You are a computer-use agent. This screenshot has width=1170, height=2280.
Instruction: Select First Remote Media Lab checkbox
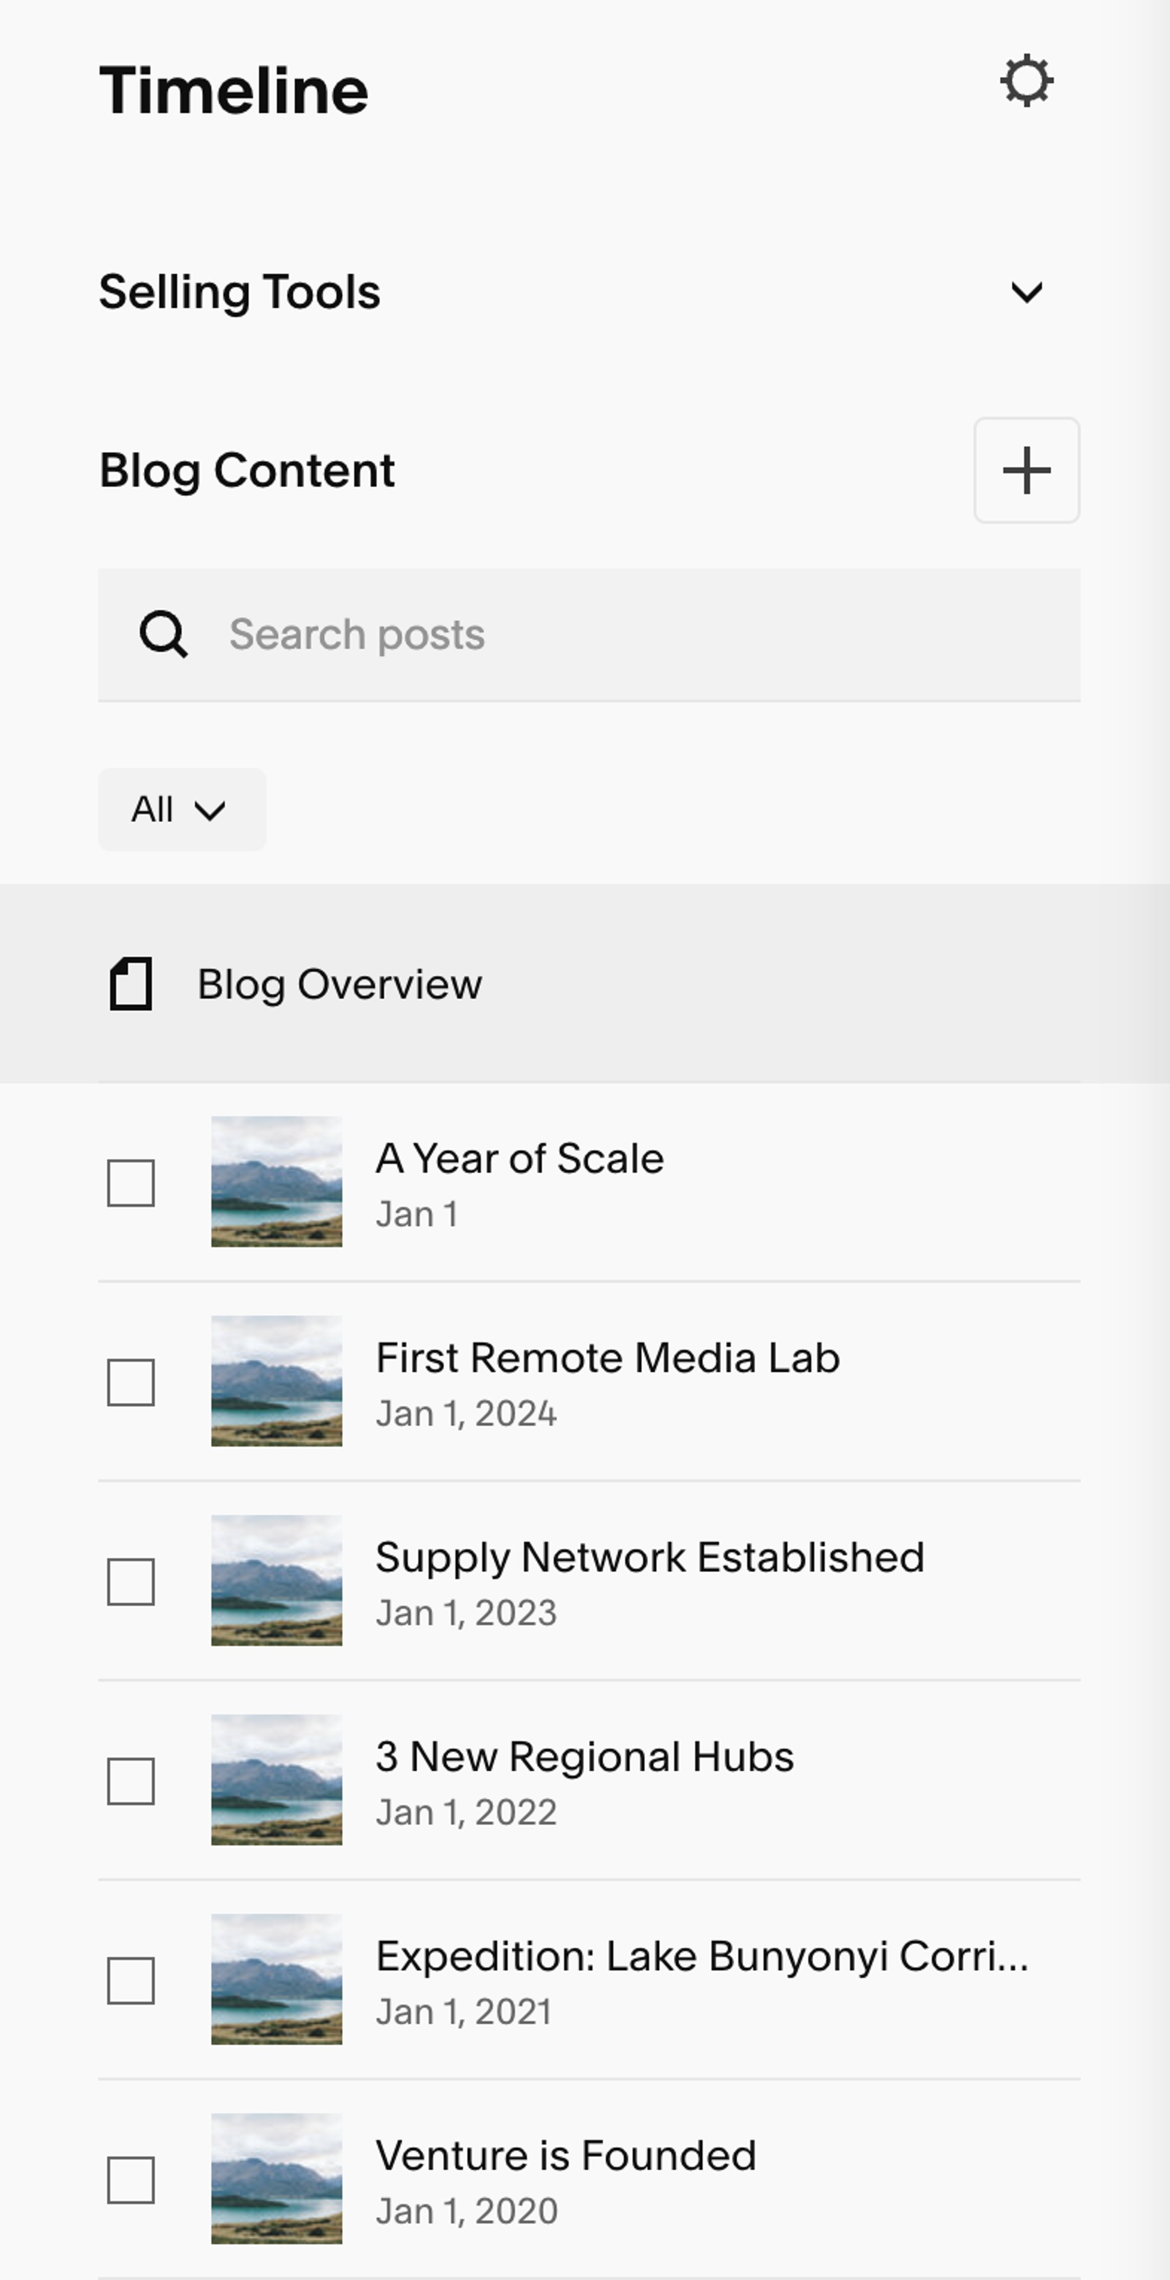pyautogui.click(x=131, y=1382)
